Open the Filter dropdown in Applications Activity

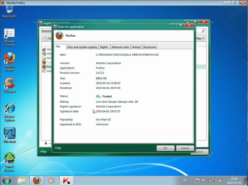click(200, 38)
